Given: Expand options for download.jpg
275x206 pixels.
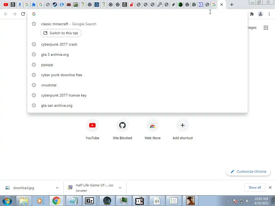Looking at the screenshot, I should click(57, 188).
